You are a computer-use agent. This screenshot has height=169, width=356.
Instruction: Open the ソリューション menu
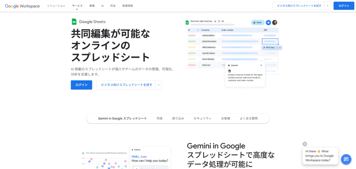pos(56,6)
